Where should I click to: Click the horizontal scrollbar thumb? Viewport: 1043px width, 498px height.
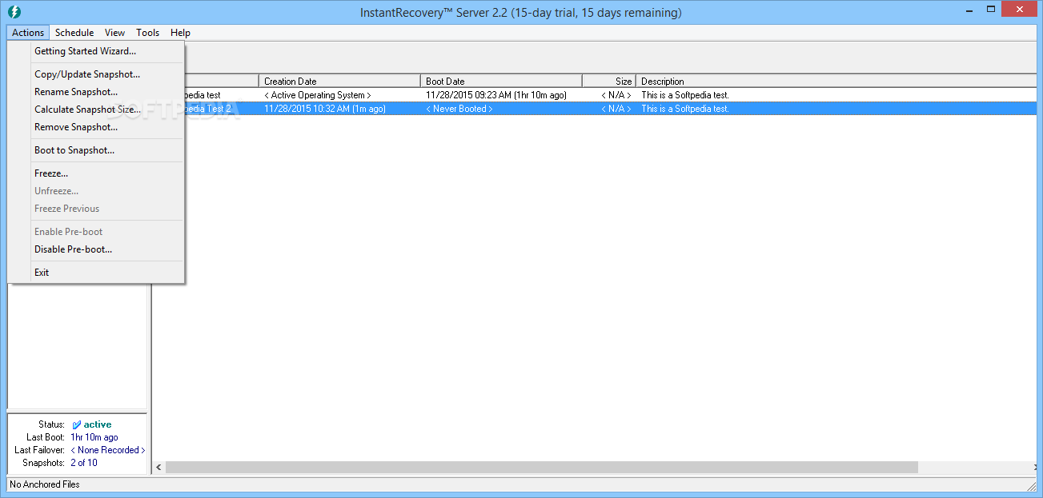(x=542, y=467)
